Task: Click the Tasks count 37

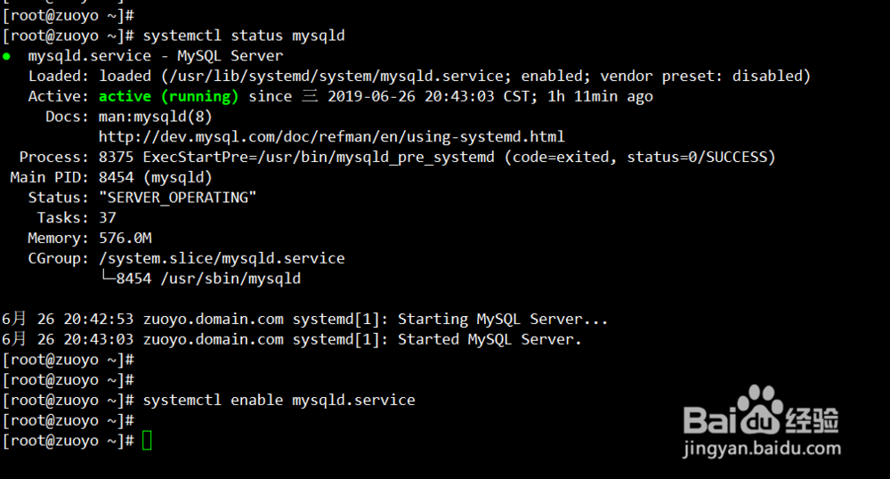Action: coord(108,218)
